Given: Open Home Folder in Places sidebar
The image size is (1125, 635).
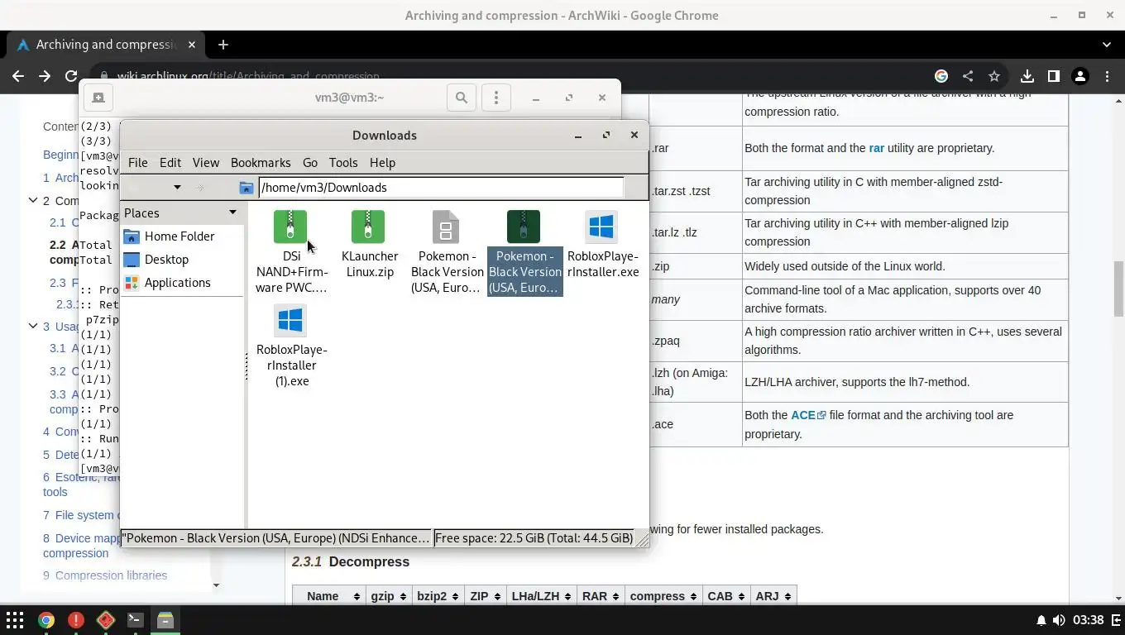Looking at the screenshot, I should pos(180,236).
